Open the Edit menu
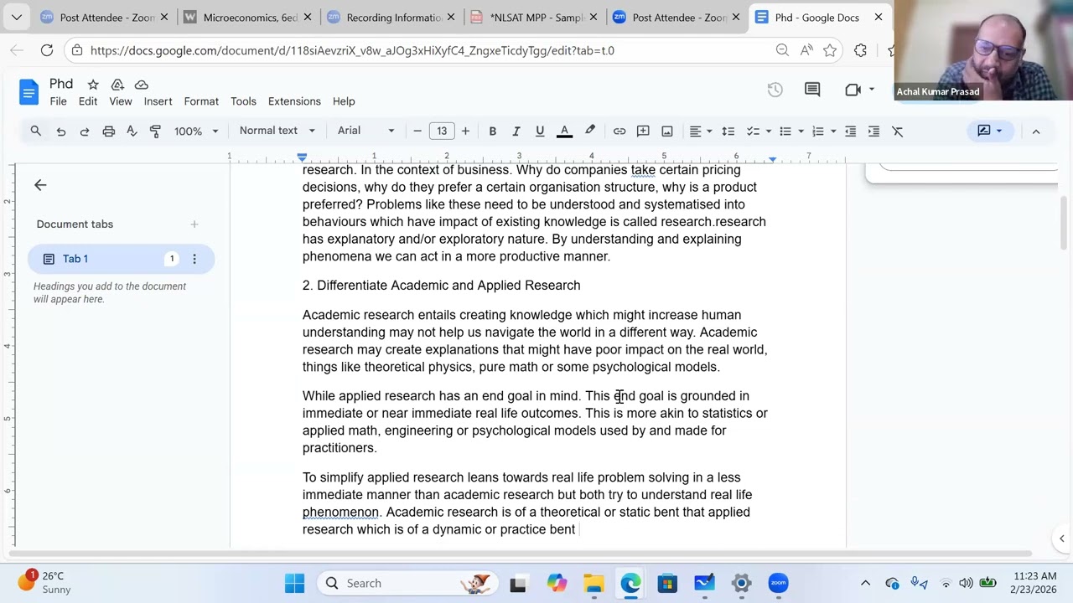 click(88, 101)
